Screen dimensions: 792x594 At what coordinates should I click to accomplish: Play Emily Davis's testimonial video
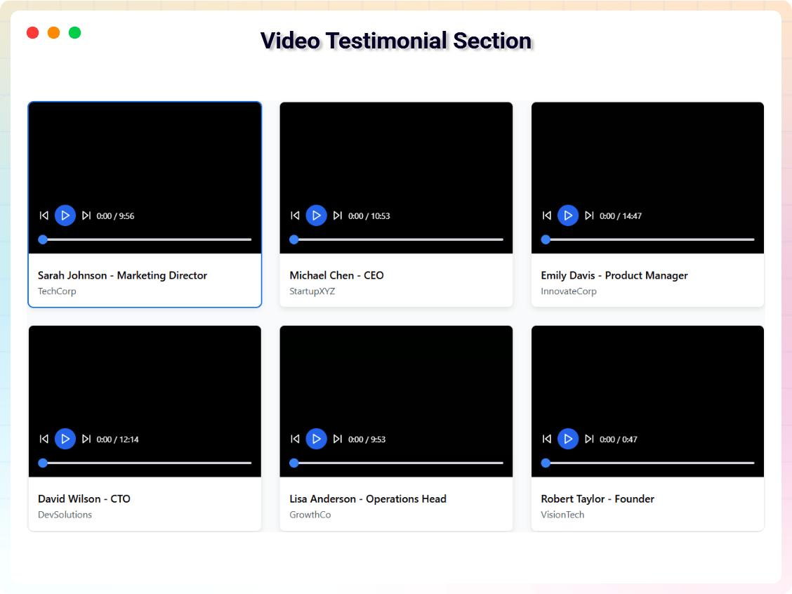[x=568, y=216]
